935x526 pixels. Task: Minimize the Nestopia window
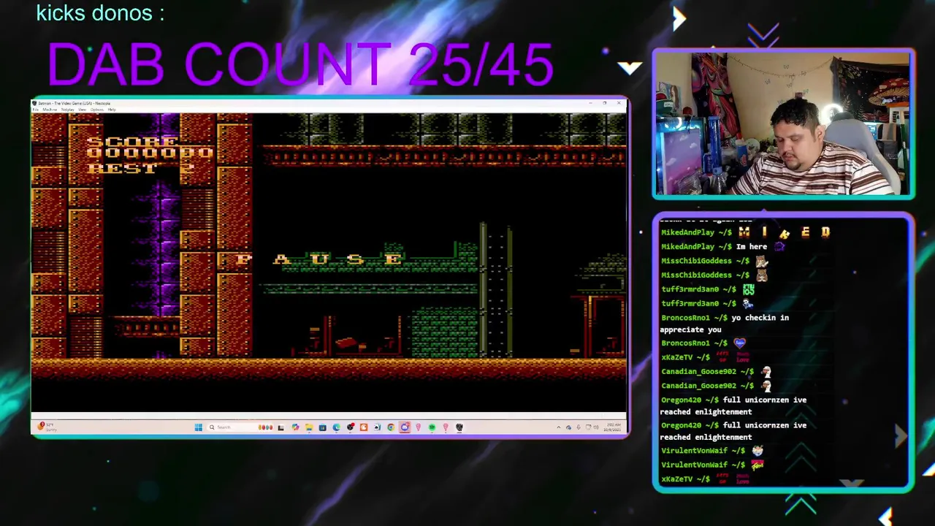coord(590,103)
